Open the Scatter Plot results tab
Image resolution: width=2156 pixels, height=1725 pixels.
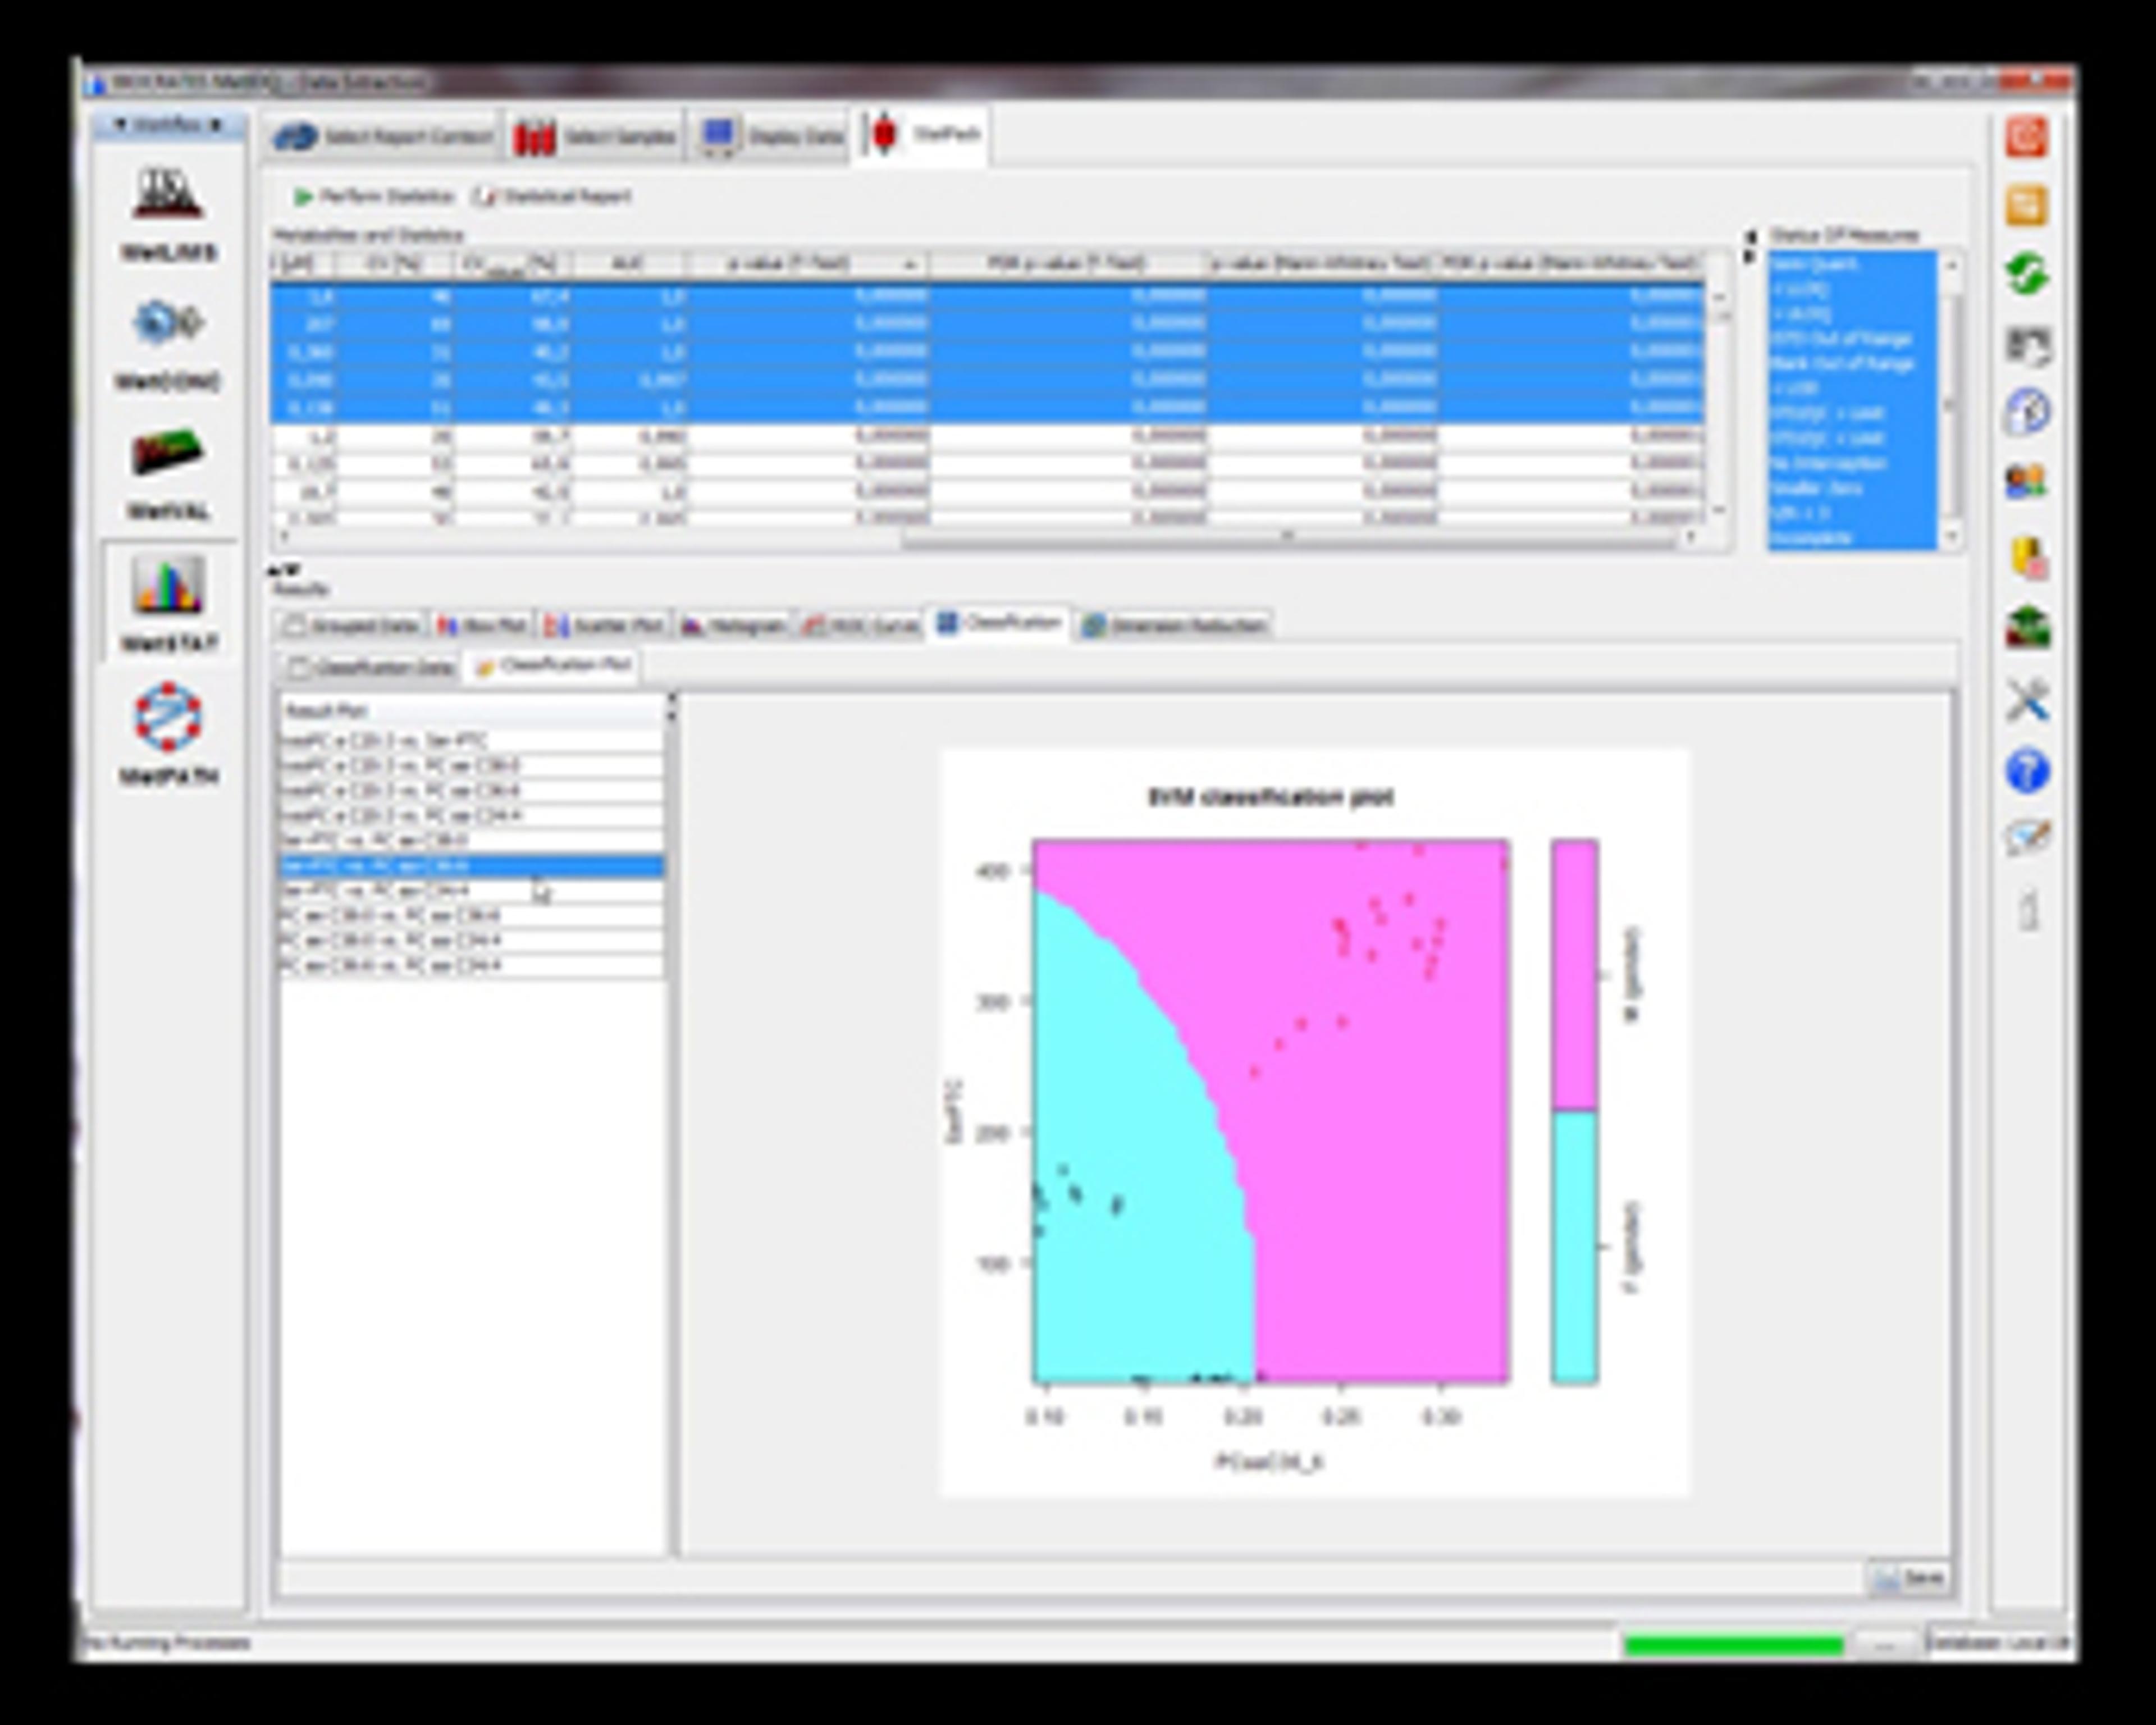604,626
